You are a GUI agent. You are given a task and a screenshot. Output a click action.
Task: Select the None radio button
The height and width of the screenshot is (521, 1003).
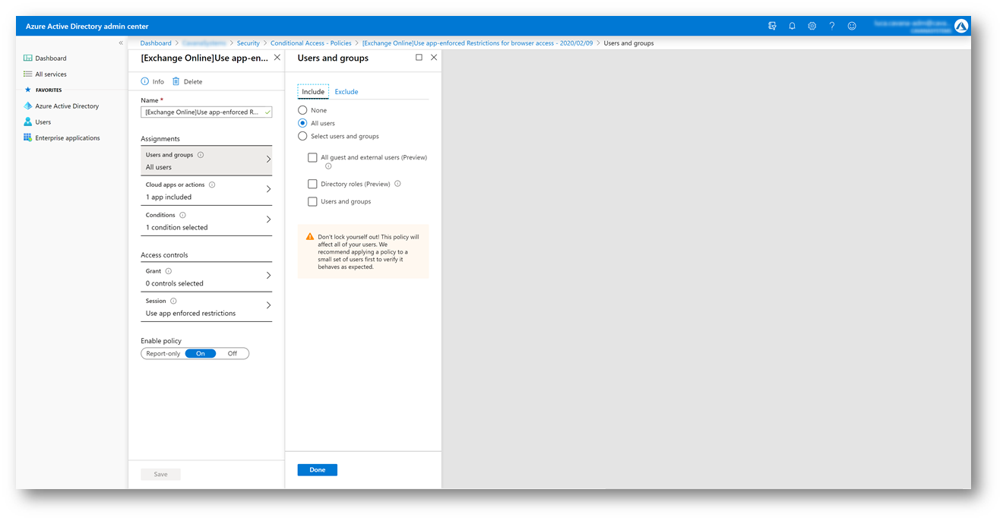(x=302, y=110)
